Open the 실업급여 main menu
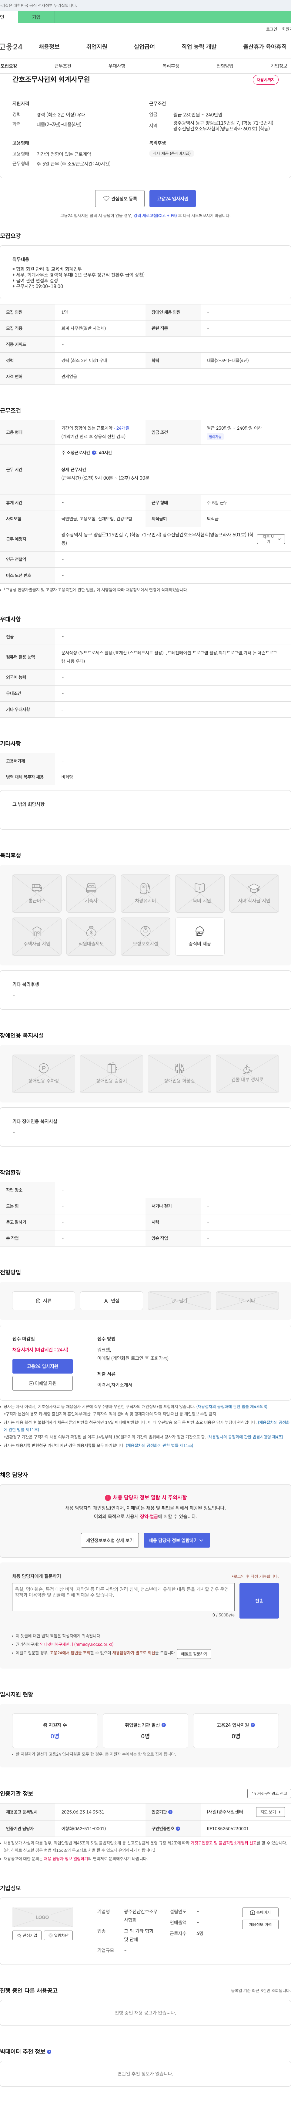The width and height of the screenshot is (291, 2114). coord(144,47)
